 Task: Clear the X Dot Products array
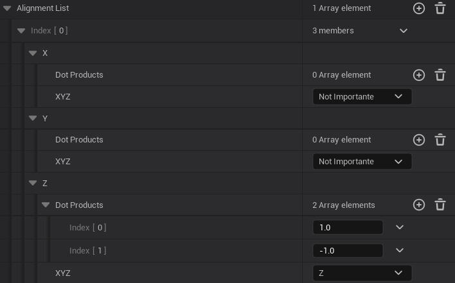(440, 75)
